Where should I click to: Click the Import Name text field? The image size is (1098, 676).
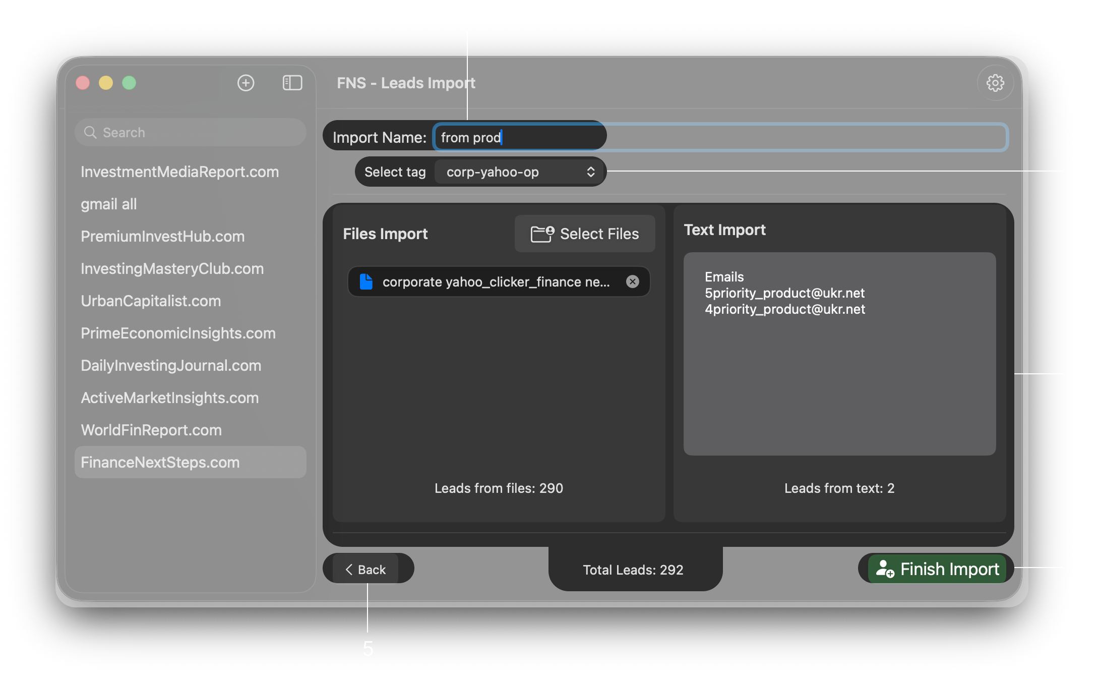point(721,137)
